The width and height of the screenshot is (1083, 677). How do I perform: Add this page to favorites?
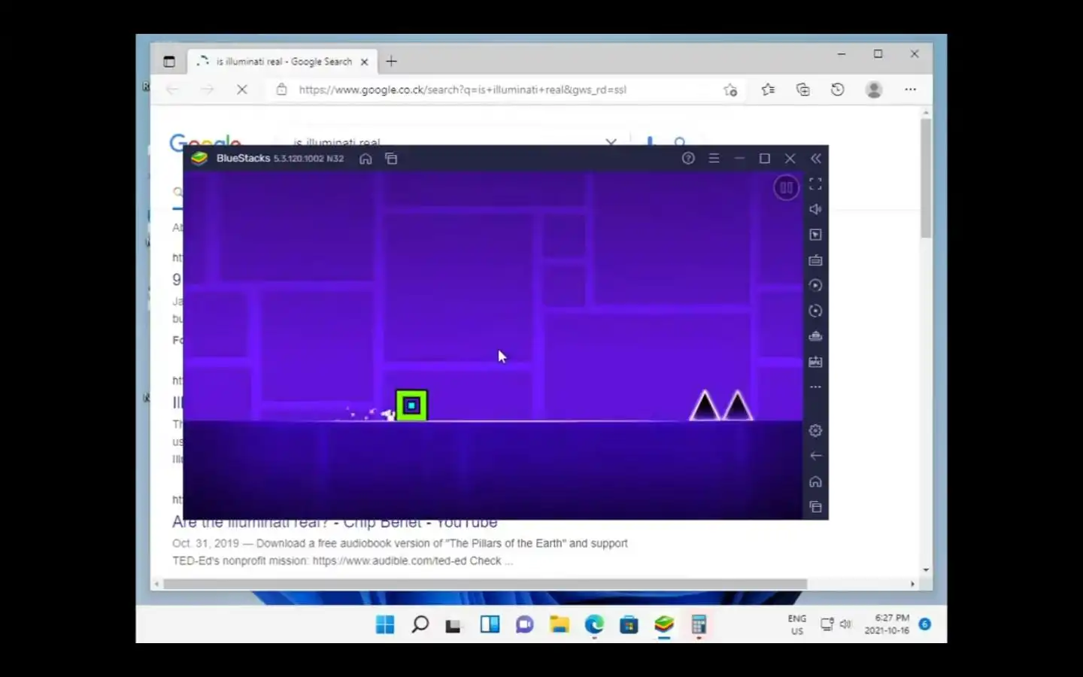(x=730, y=90)
